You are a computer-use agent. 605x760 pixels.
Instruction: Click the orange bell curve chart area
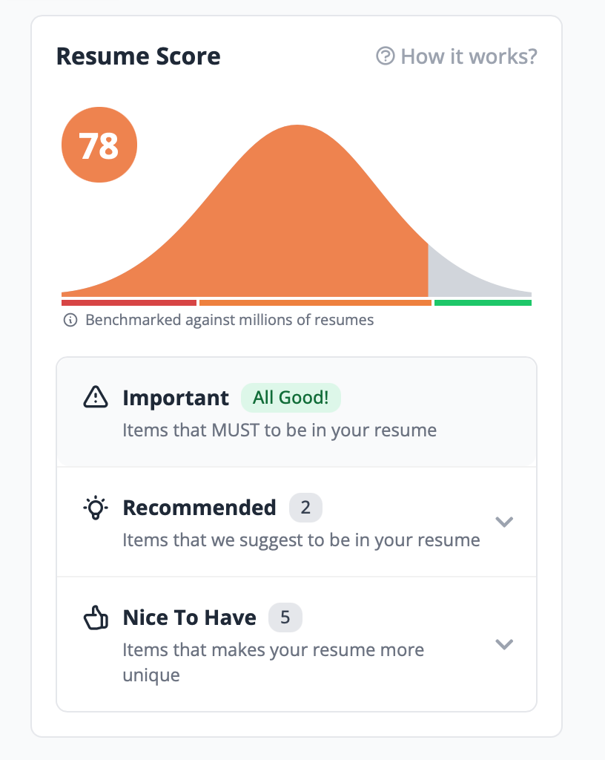[x=297, y=223]
